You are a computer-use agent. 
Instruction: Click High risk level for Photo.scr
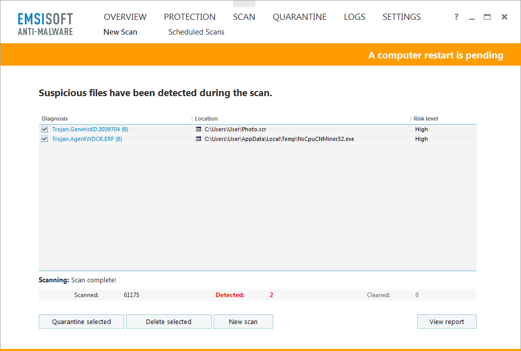pyautogui.click(x=421, y=129)
